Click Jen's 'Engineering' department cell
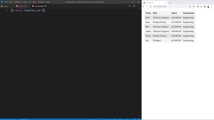Viewport: 214px width, 120px height. (188, 40)
